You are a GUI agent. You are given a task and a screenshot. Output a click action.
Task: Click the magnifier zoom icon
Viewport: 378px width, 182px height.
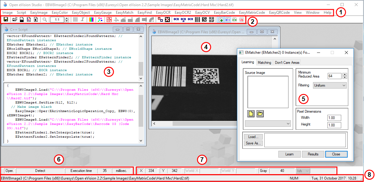(45, 20)
